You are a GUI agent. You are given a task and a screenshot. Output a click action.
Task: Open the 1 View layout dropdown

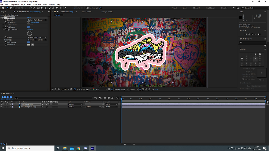point(134,89)
